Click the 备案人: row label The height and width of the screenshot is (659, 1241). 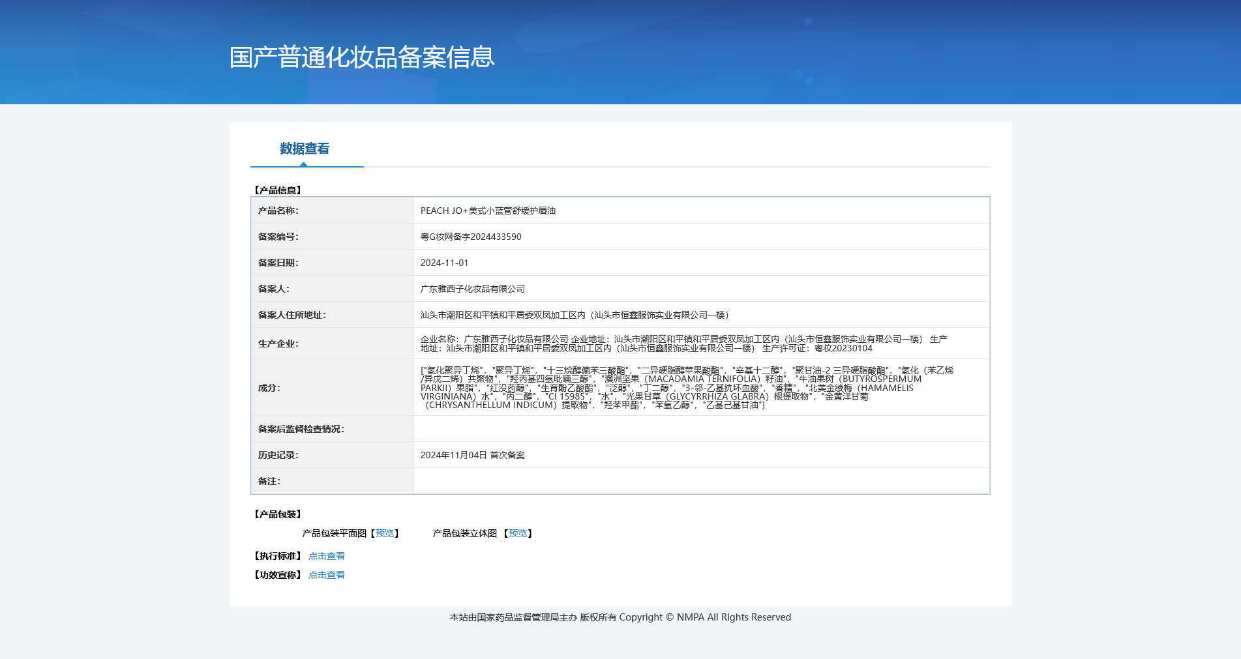[x=274, y=289]
